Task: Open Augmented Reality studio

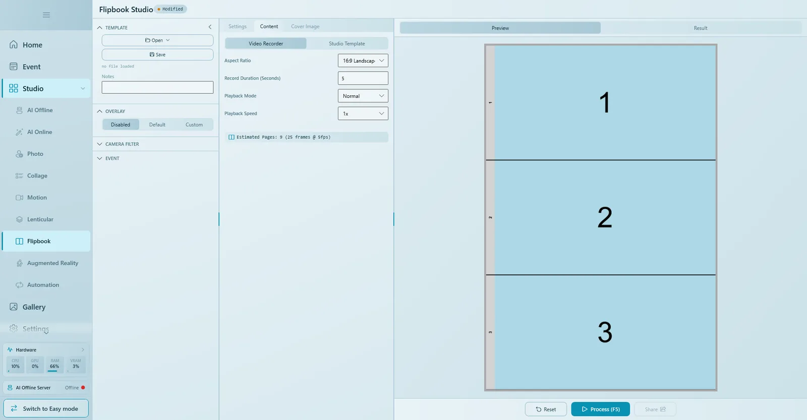Action: 46,263
